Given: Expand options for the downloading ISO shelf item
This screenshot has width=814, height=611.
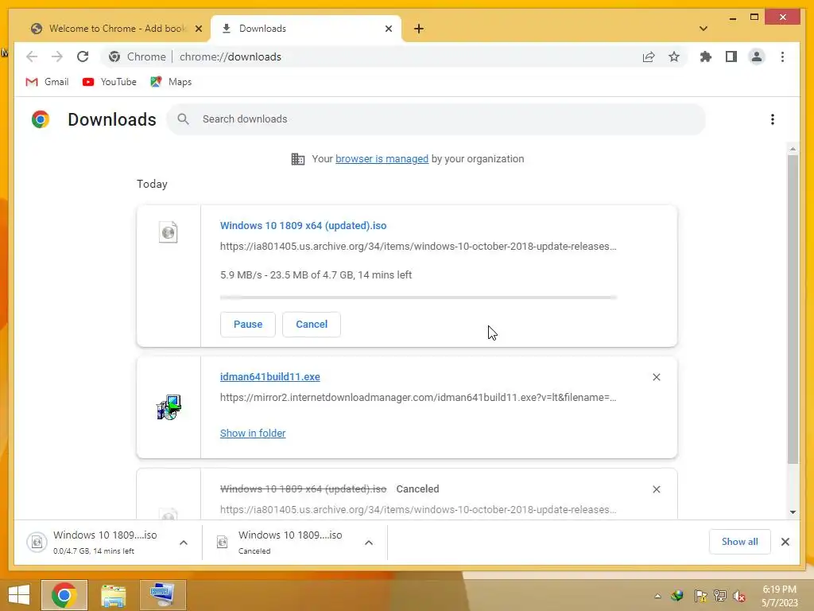Looking at the screenshot, I should point(184,543).
